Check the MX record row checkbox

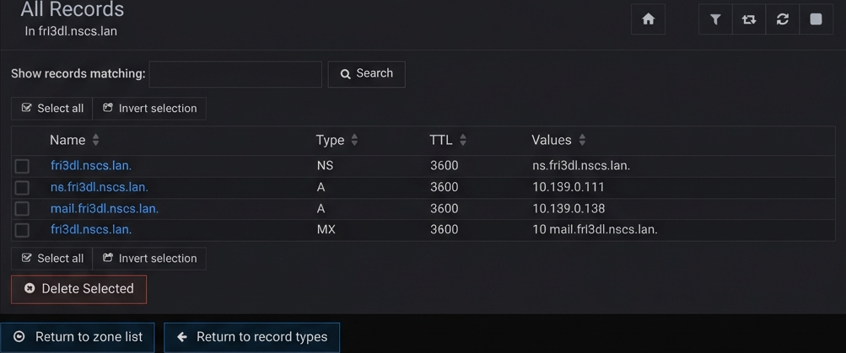(x=22, y=230)
